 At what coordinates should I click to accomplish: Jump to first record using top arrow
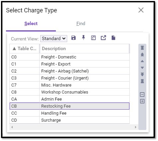[x=142, y=48]
